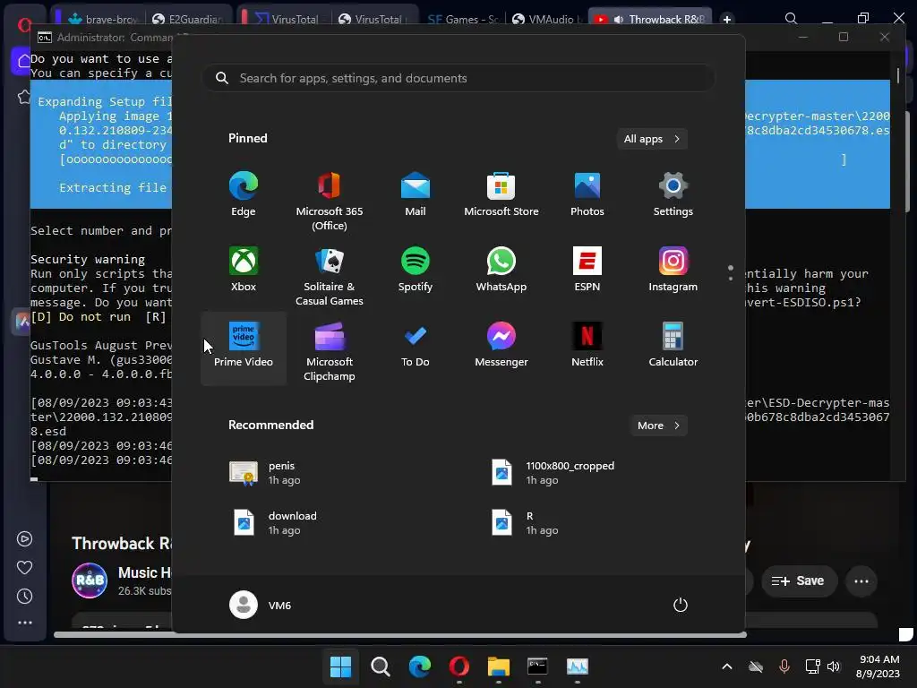The height and width of the screenshot is (688, 917).
Task: Save the YouTube video to playlist
Action: (798, 580)
